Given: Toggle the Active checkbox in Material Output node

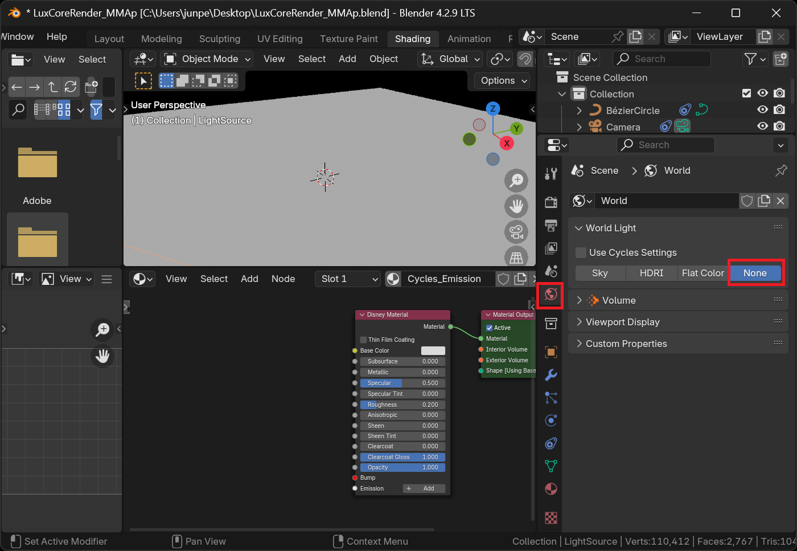Looking at the screenshot, I should click(x=489, y=328).
